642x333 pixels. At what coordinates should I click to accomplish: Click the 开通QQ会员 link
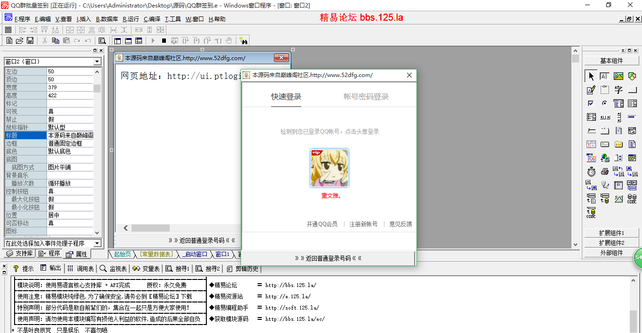[x=322, y=224]
